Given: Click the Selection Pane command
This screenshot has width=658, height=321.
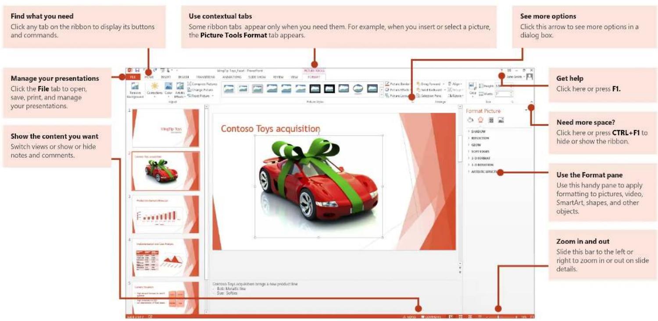Looking at the screenshot, I should point(429,96).
